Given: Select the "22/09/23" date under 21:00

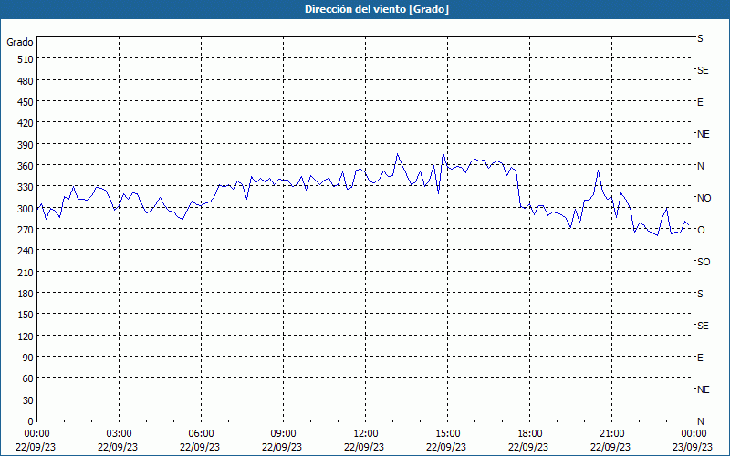Looking at the screenshot, I should coord(610,447).
